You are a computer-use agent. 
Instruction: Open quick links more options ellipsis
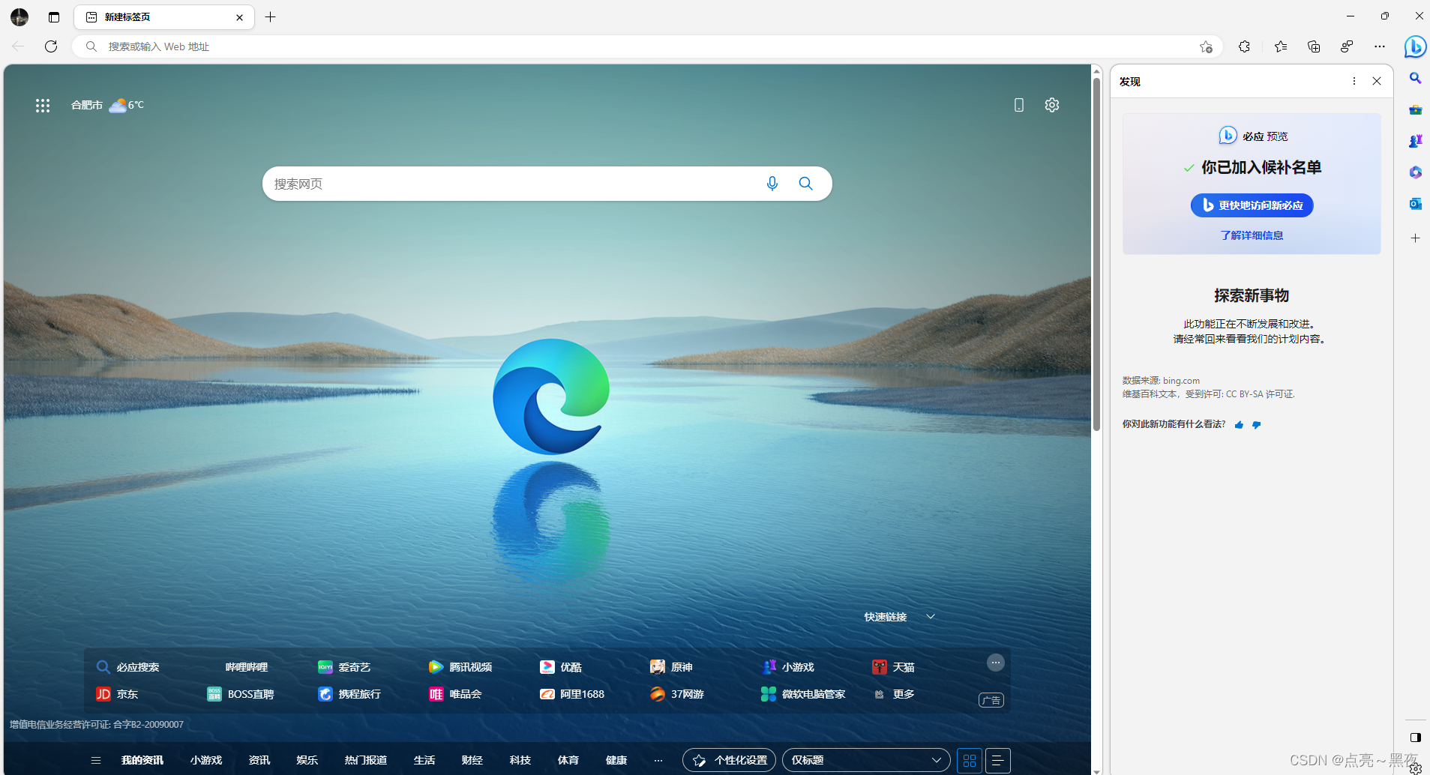(x=996, y=663)
